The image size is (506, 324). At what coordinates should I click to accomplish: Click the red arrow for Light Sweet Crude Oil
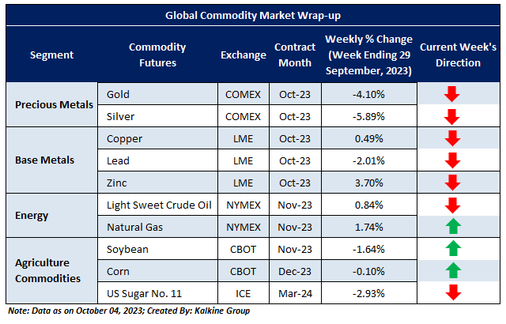tap(451, 205)
